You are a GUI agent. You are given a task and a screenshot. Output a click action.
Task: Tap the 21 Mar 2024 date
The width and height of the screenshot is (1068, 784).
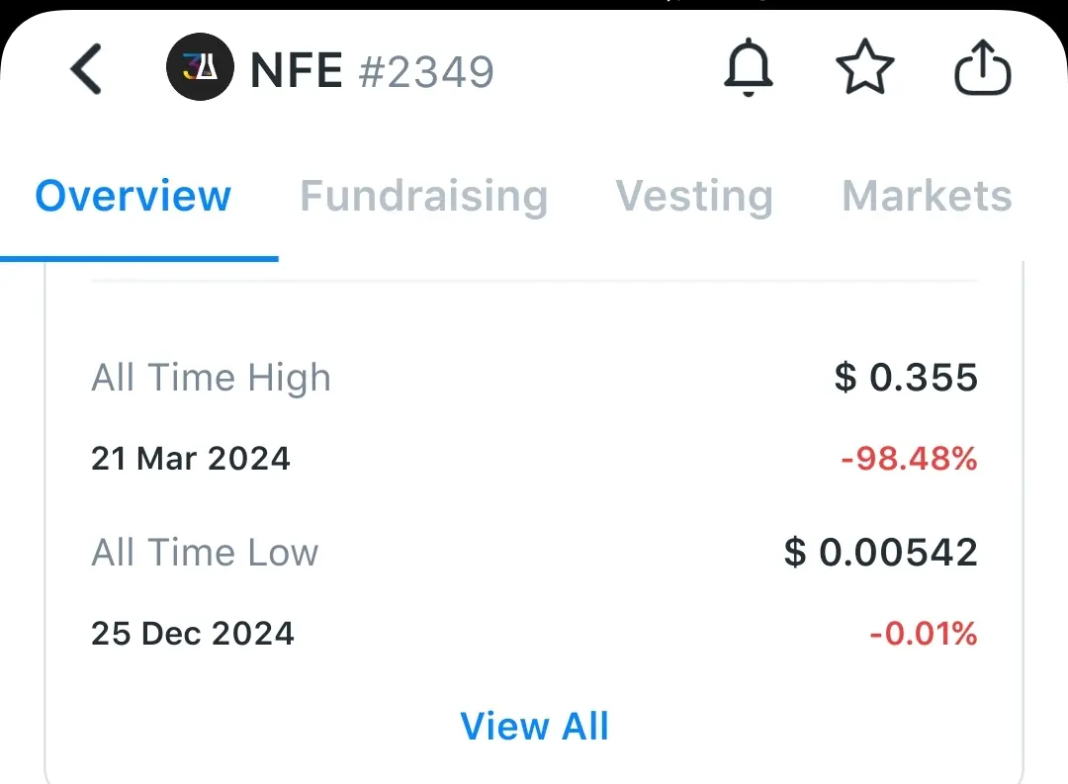(191, 459)
